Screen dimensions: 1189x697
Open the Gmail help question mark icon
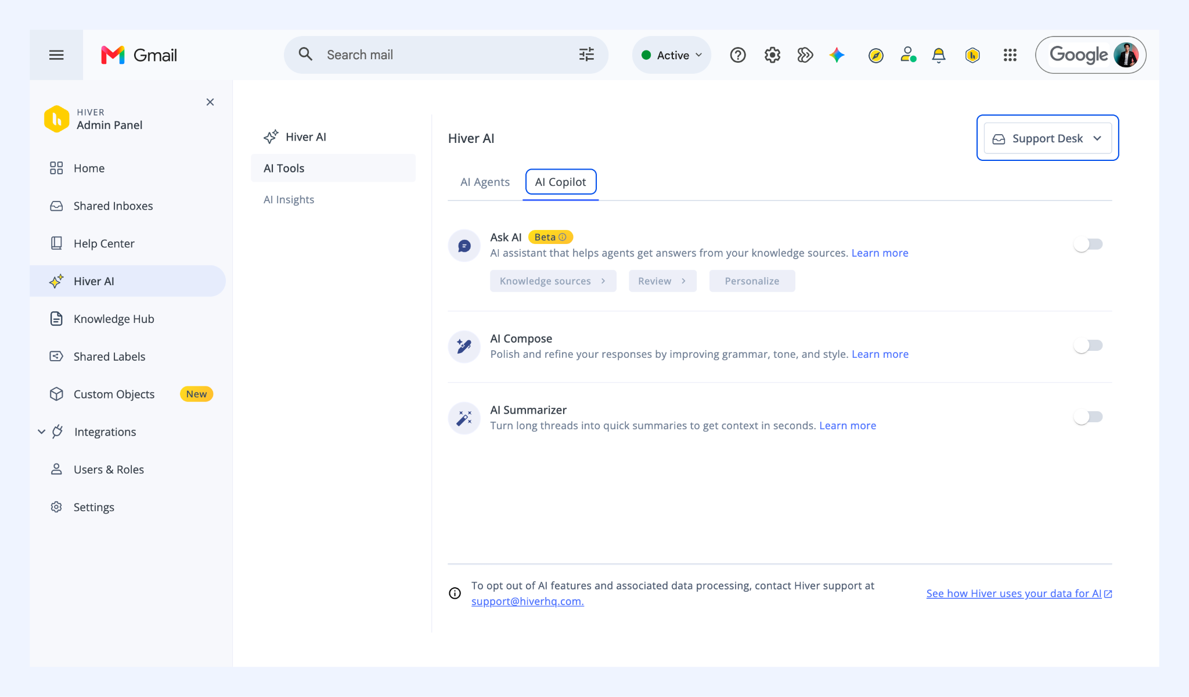738,55
